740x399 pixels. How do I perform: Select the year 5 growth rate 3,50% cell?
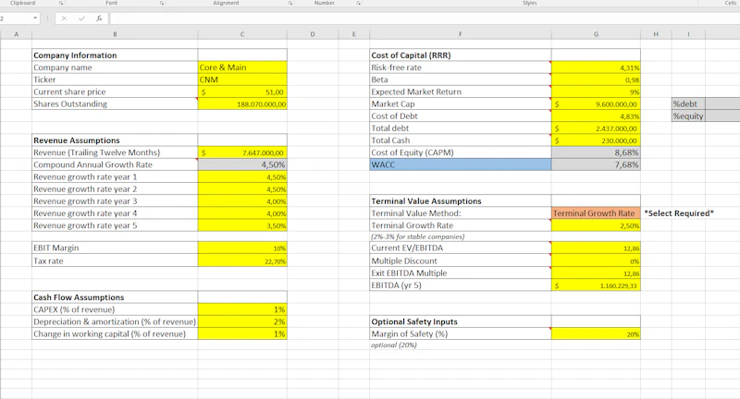[242, 225]
